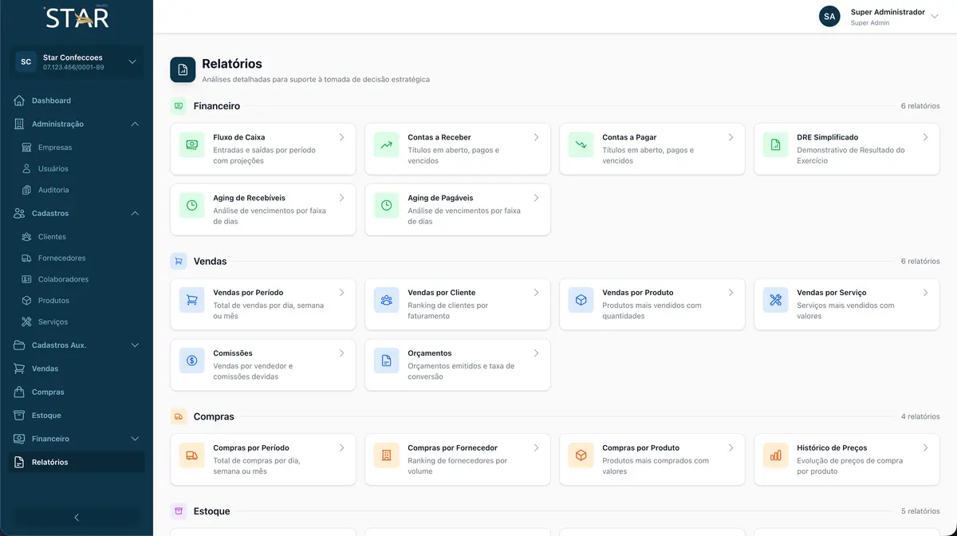Open the Orçamentos report card
The height and width of the screenshot is (536, 957).
[x=457, y=365]
